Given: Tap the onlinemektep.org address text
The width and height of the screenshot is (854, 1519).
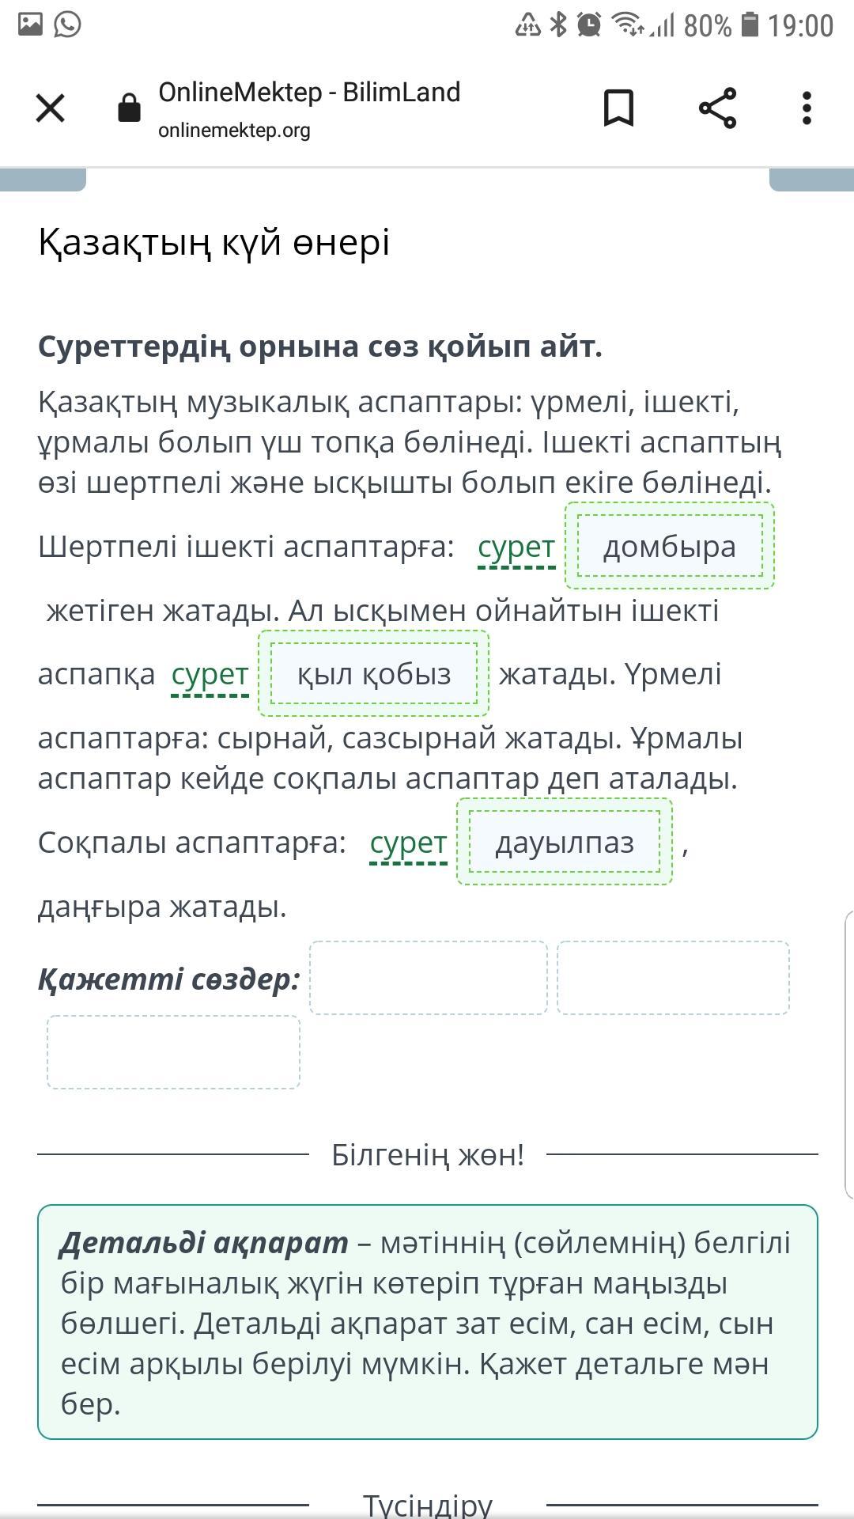Looking at the screenshot, I should coord(234,131).
